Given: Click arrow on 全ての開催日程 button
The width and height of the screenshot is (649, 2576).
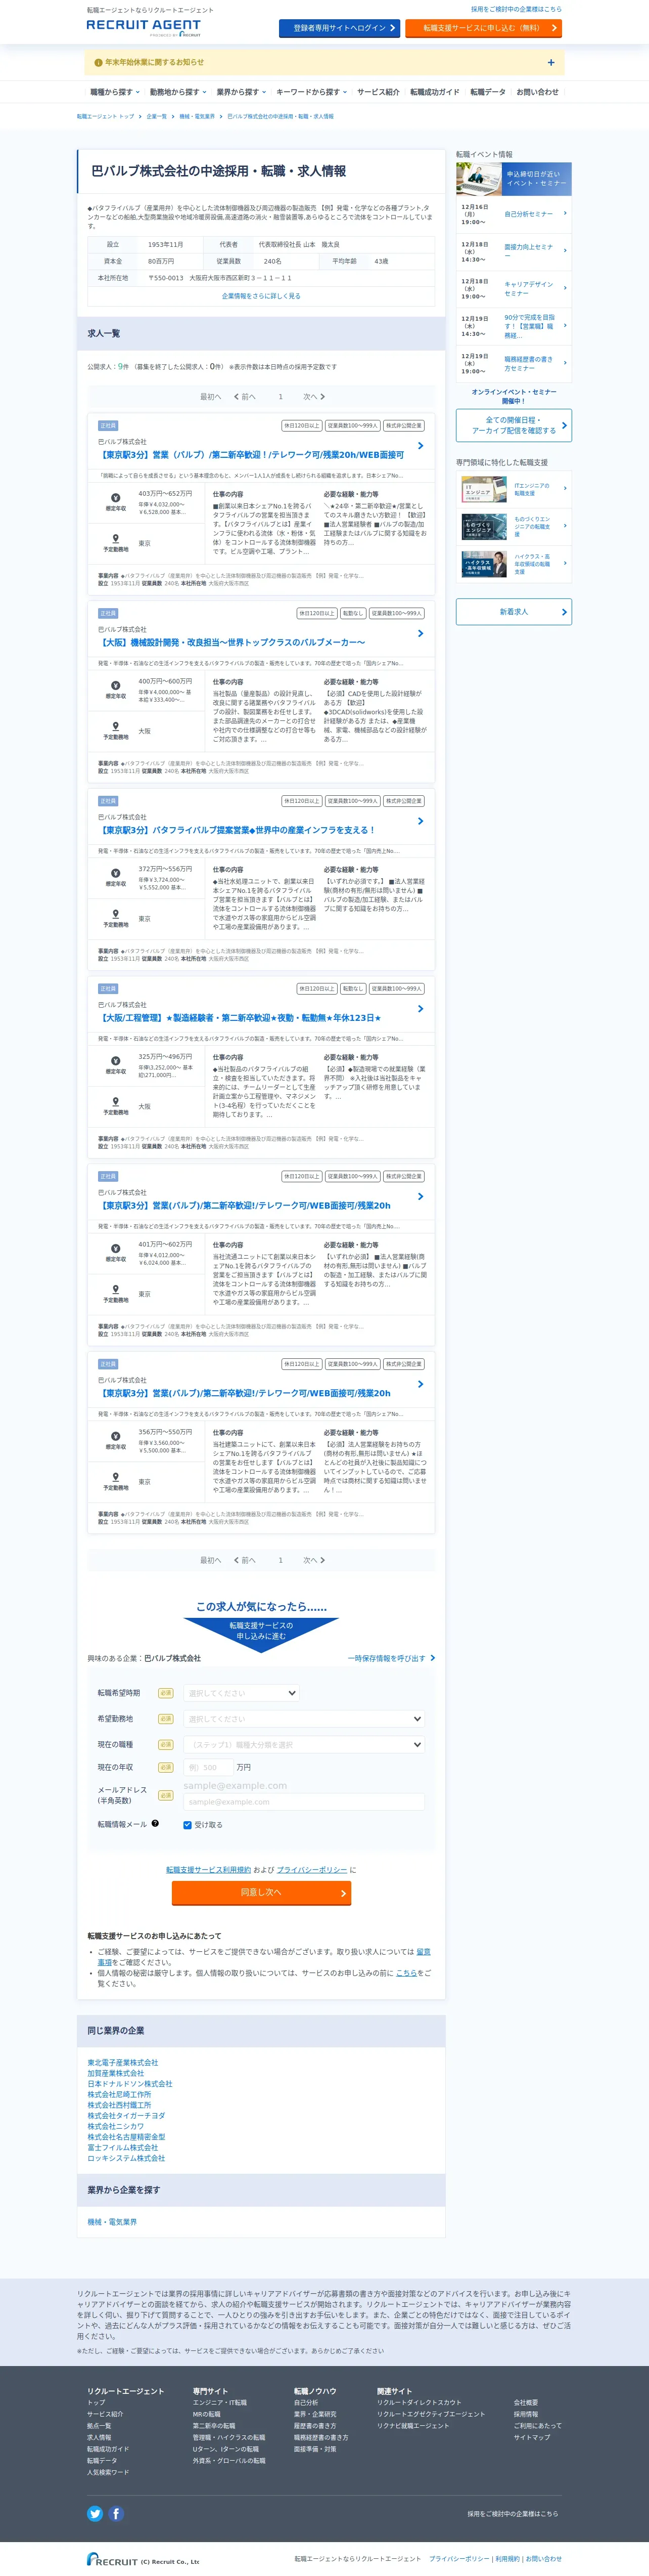Looking at the screenshot, I should [x=564, y=425].
